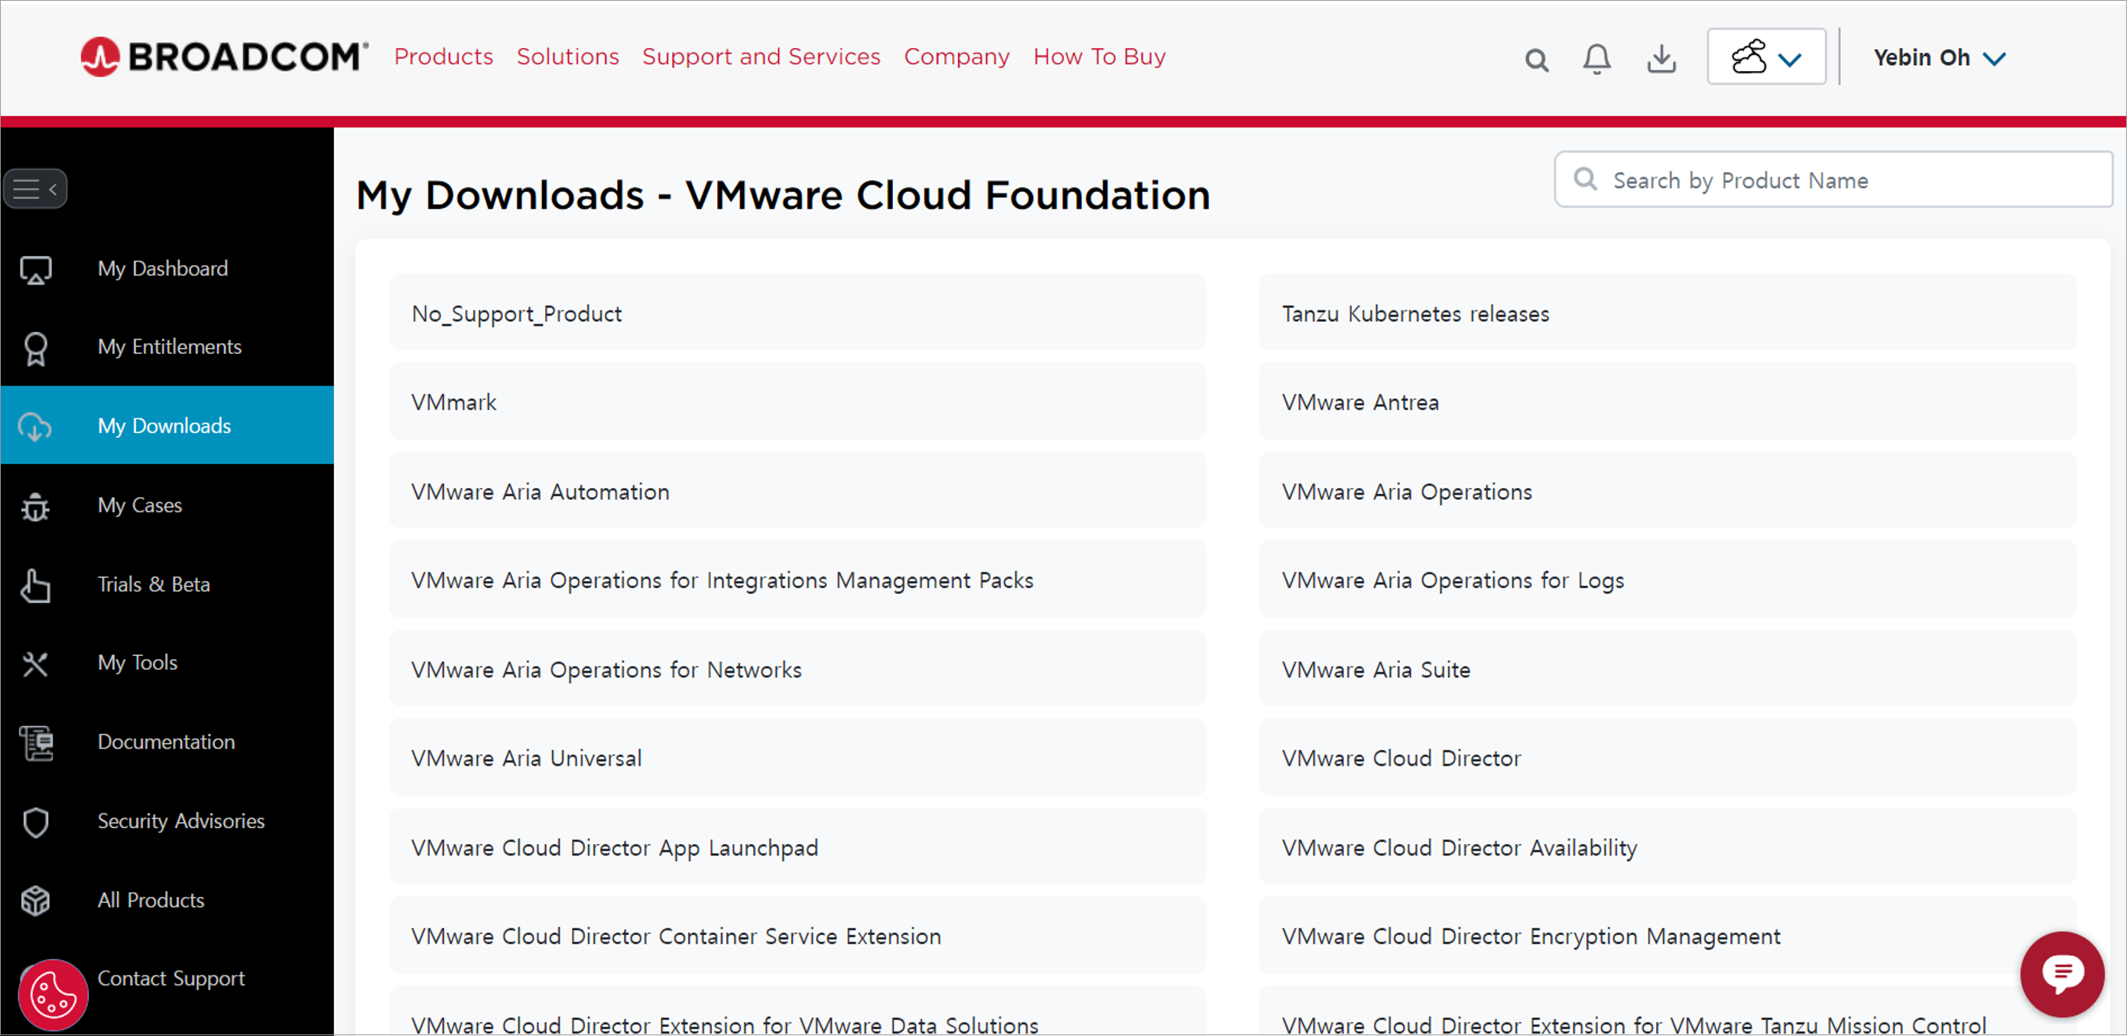This screenshot has height=1036, width=2127.
Task: Open the Yebin Oh user dropdown
Action: 1938,58
